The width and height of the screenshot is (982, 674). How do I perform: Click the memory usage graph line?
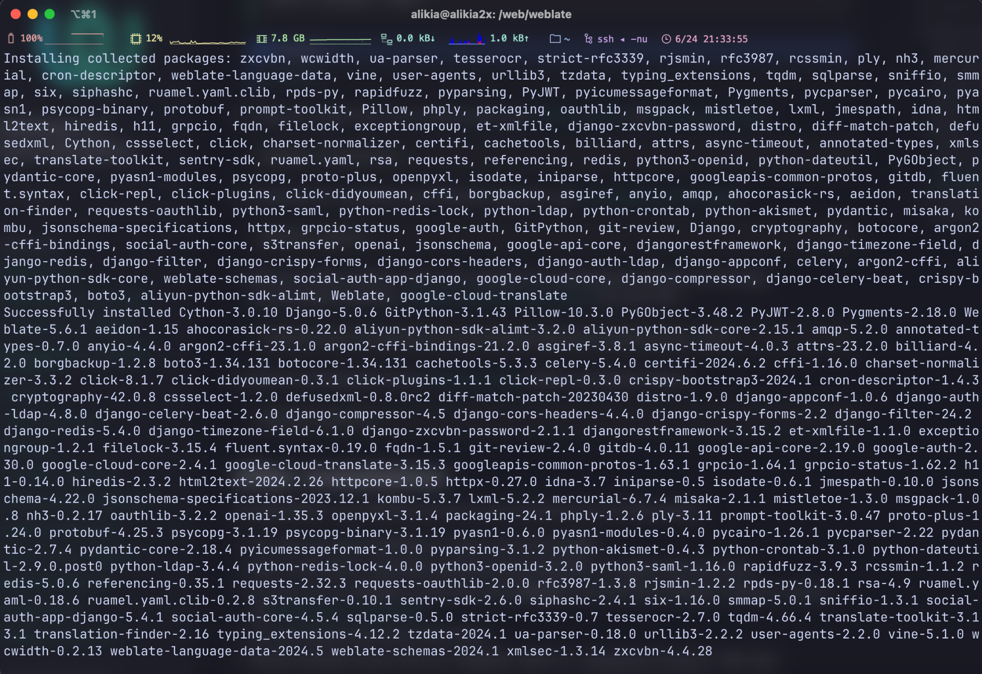340,39
